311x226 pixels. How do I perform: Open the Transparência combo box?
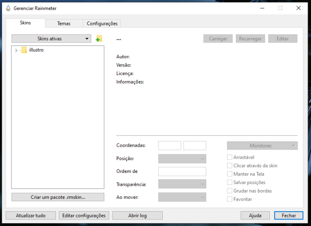point(182,184)
